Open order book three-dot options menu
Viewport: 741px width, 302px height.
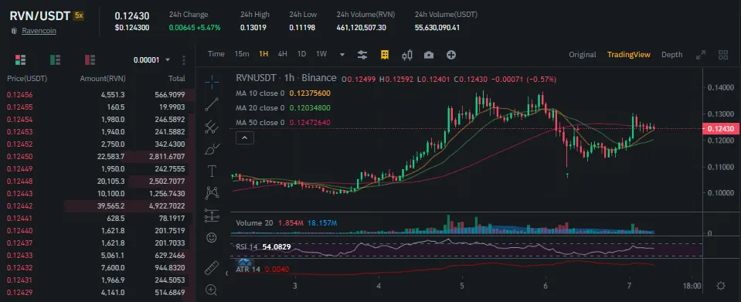coord(184,60)
